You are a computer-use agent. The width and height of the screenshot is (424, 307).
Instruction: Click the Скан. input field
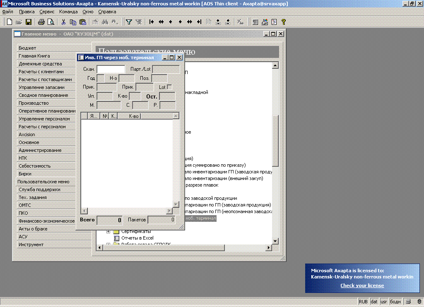tap(111, 69)
